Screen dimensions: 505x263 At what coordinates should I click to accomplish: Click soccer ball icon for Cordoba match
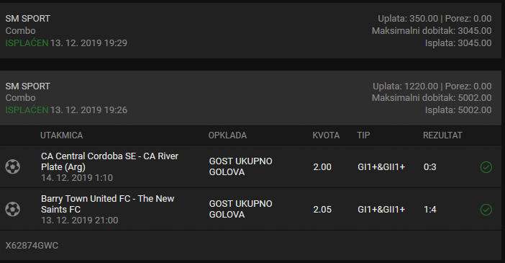pos(12,167)
